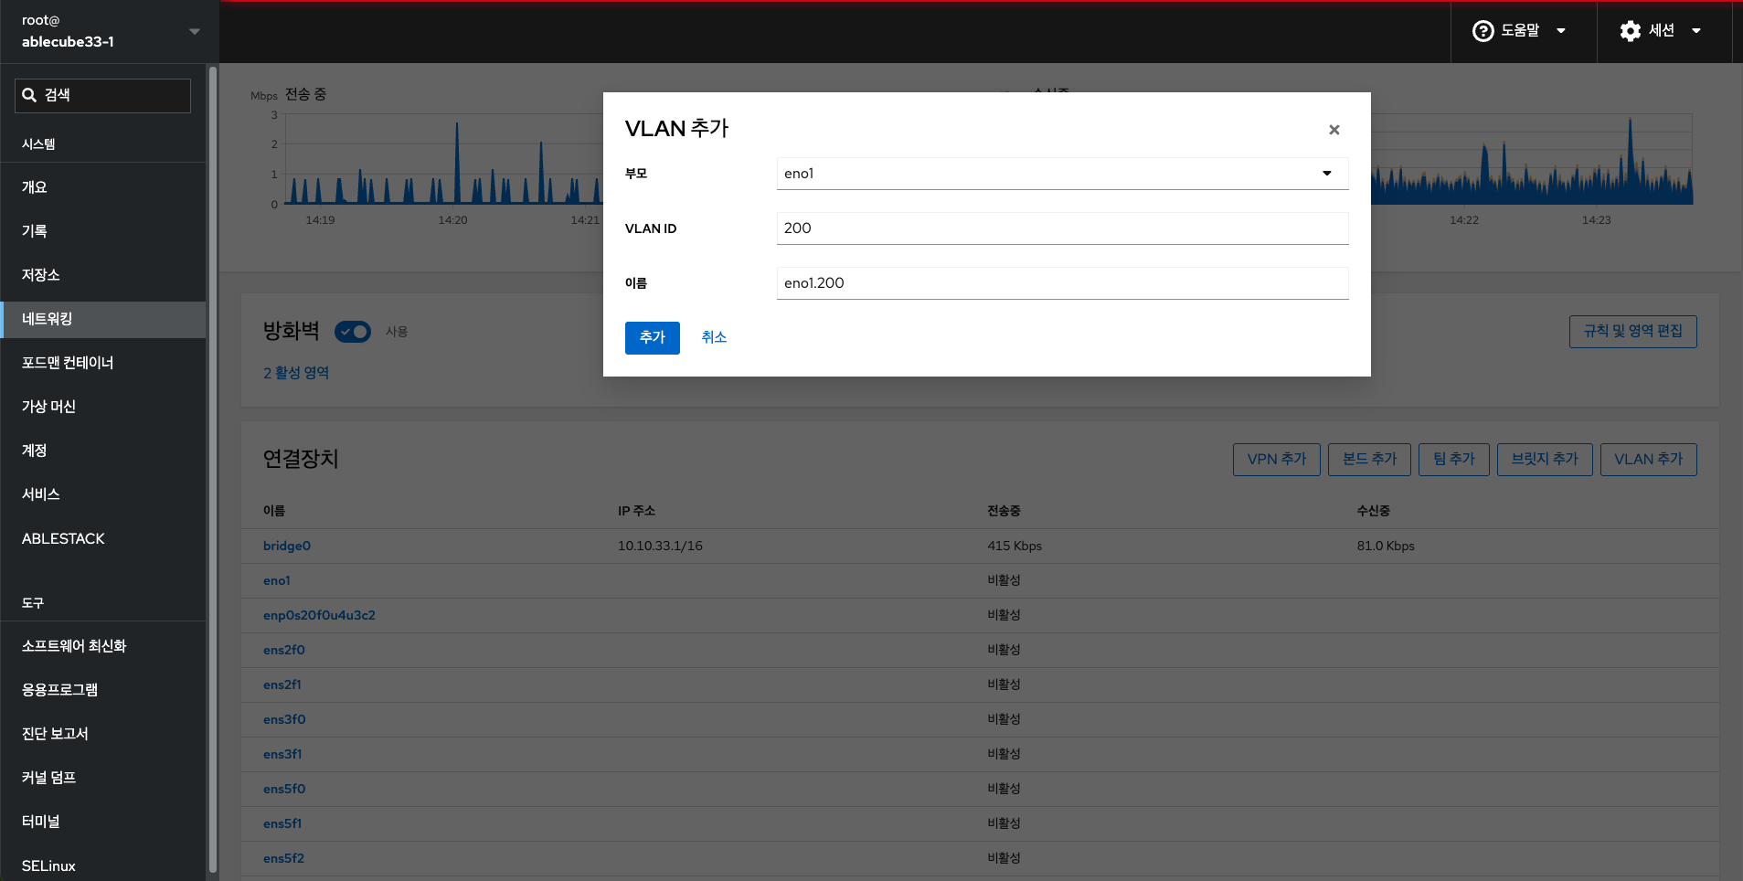Open the host selector dropdown arrow

194,31
